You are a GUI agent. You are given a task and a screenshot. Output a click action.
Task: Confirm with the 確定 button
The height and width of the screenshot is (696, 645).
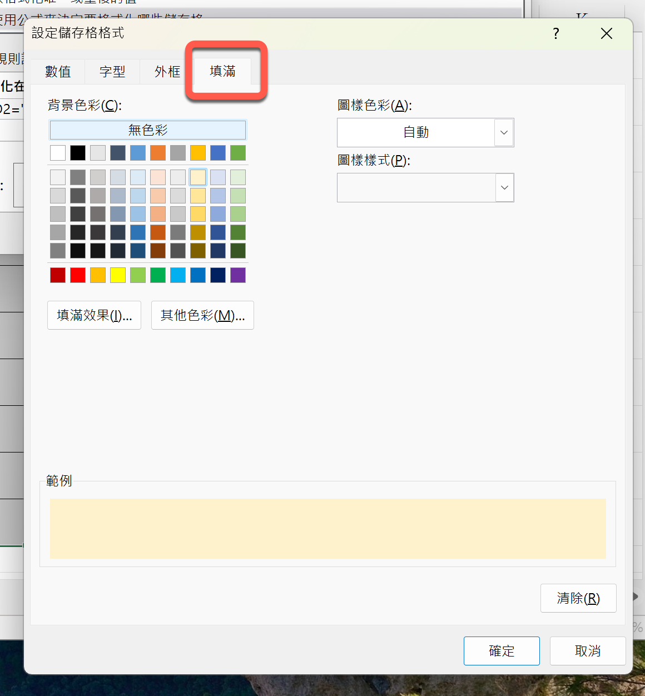502,651
